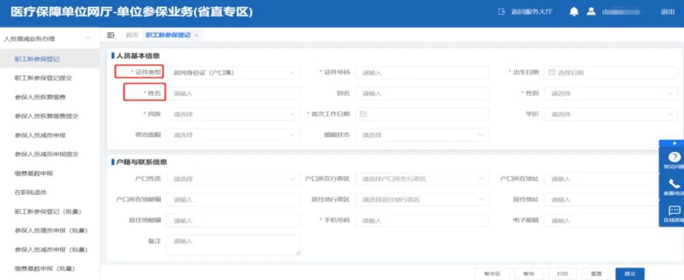Open 婚姻状态 dropdown
684x280 pixels.
coord(422,135)
